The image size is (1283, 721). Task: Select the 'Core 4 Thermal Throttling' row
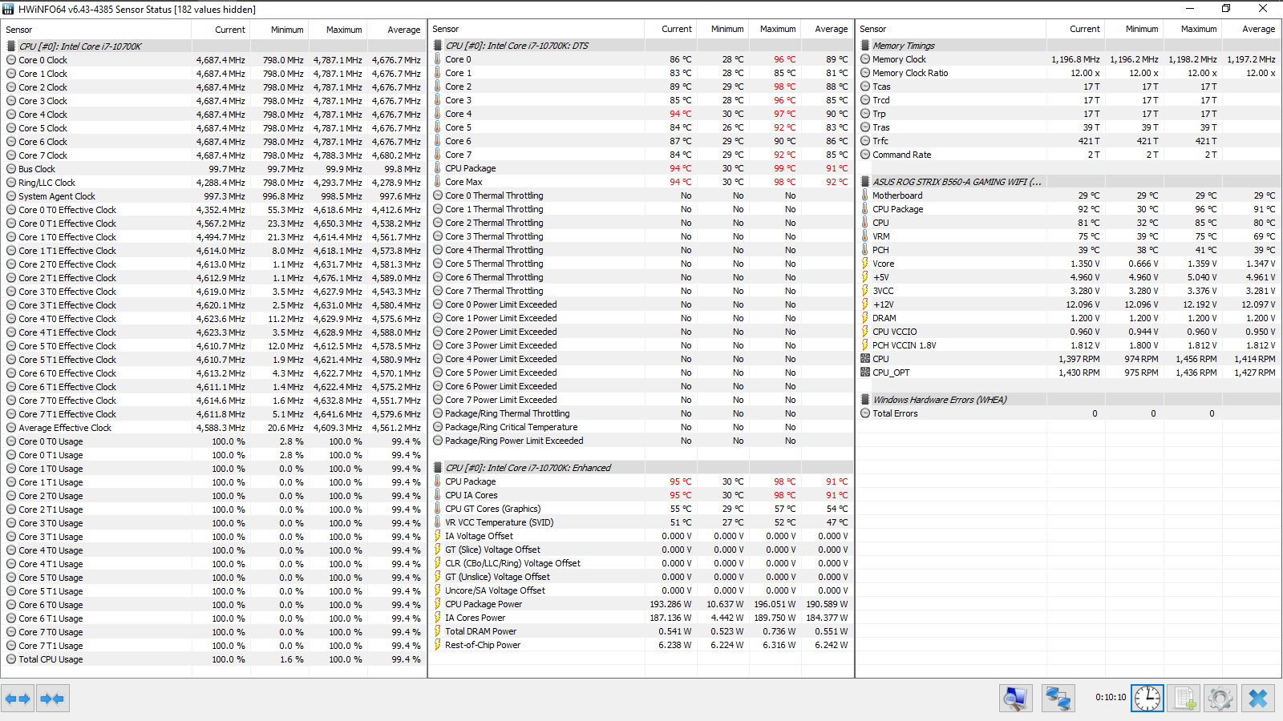(641, 250)
